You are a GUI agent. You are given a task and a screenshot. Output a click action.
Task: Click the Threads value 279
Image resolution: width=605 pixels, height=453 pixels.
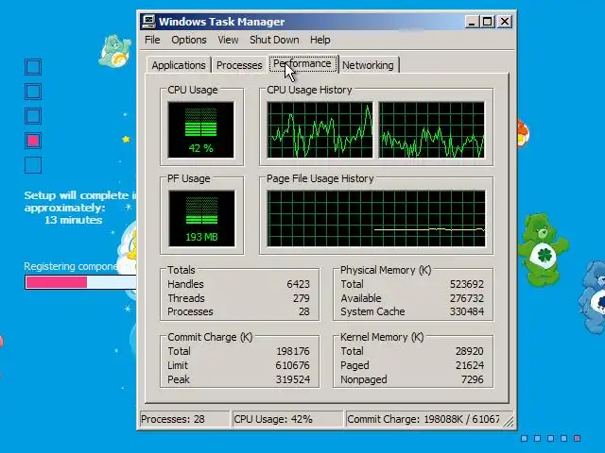click(301, 298)
